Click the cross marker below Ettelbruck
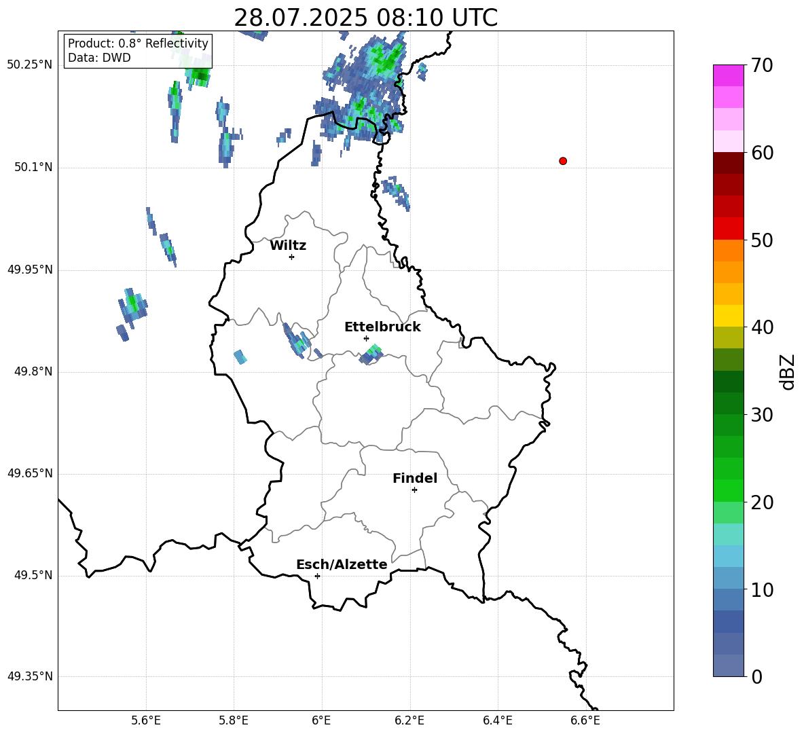The image size is (804, 734). 366,338
